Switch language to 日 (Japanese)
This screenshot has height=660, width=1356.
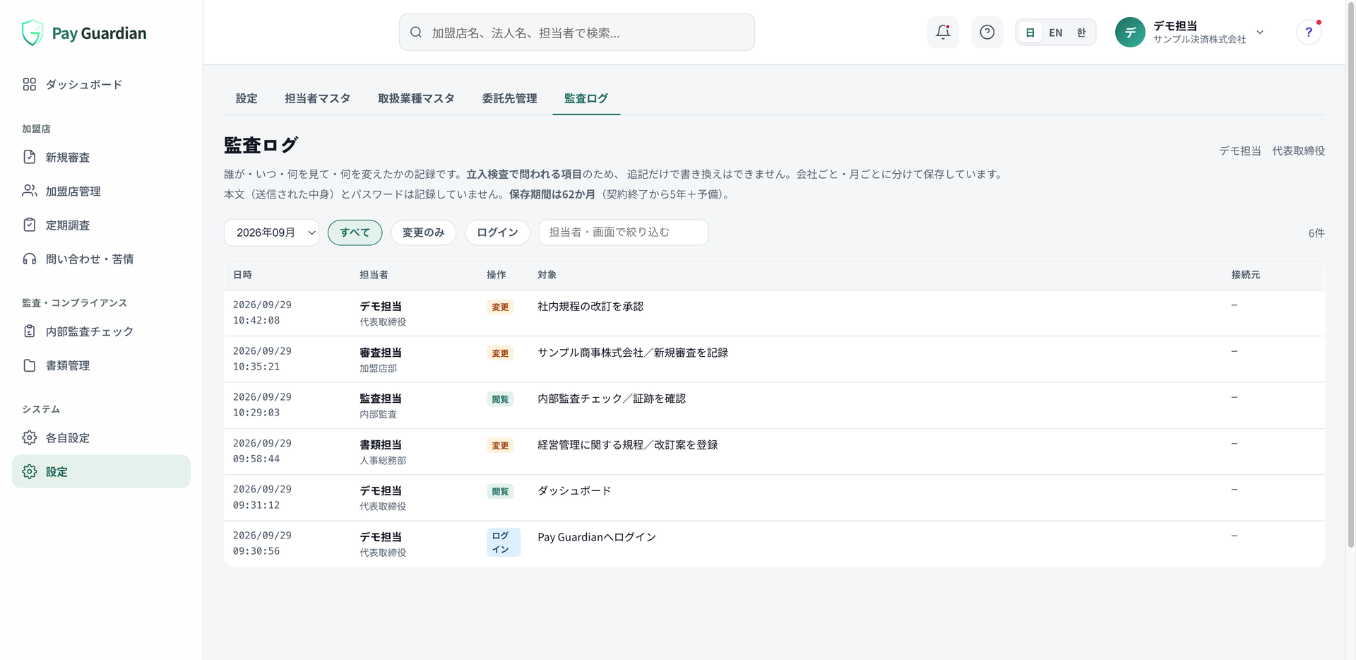click(x=1030, y=33)
